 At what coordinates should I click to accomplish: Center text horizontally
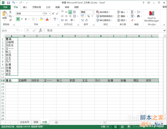tap(66, 16)
